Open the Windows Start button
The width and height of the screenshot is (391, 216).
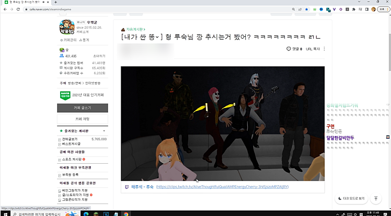[5, 214]
